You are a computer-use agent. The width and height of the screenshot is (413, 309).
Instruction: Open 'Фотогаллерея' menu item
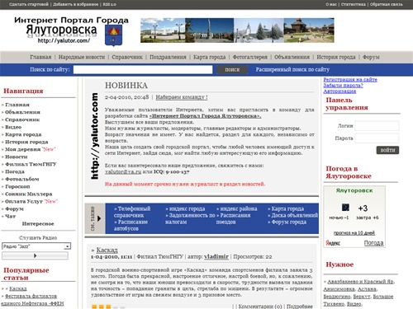click(250, 57)
